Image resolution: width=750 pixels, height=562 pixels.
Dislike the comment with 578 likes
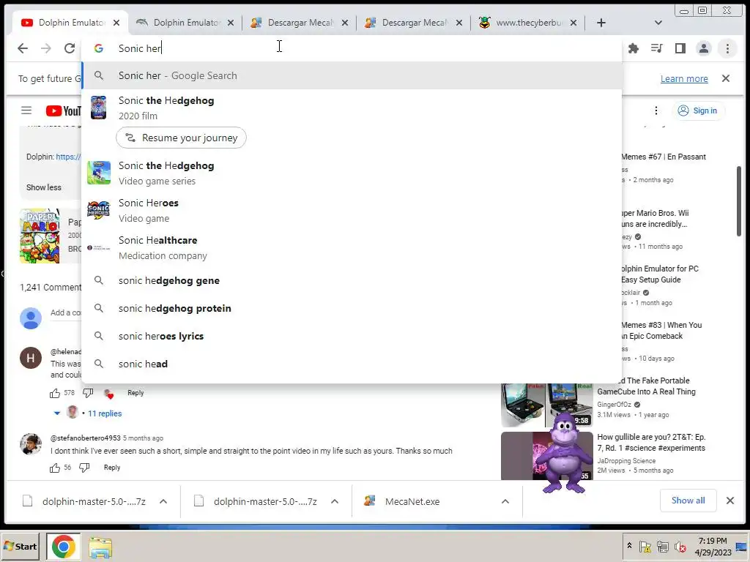click(88, 393)
